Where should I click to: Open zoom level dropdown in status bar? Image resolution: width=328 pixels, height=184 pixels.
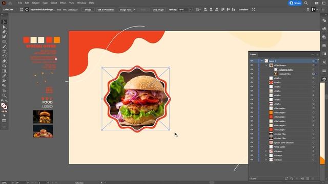pos(13,183)
